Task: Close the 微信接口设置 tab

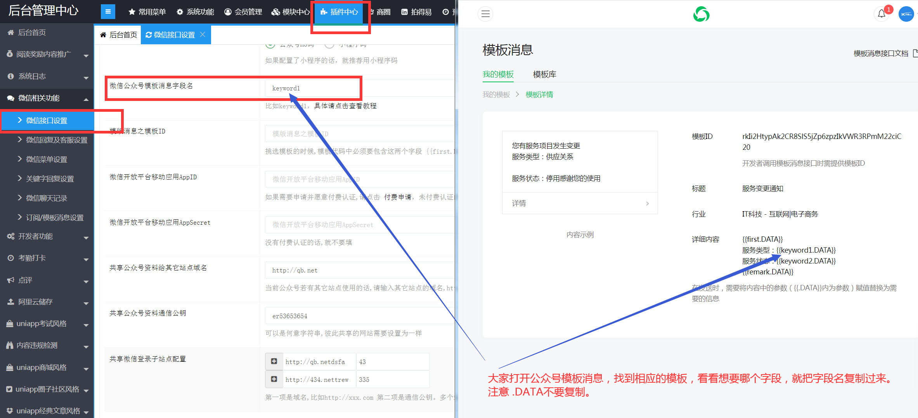Action: point(203,35)
